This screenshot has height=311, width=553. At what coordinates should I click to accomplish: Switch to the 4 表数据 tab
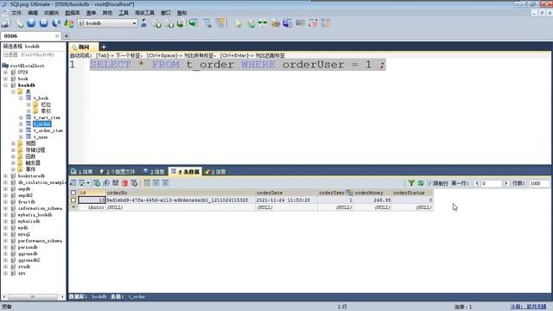[x=185, y=172]
